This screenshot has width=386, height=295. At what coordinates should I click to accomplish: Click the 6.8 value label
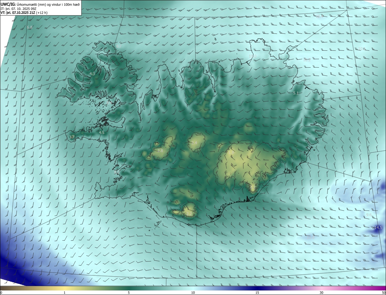tap(30, 27)
